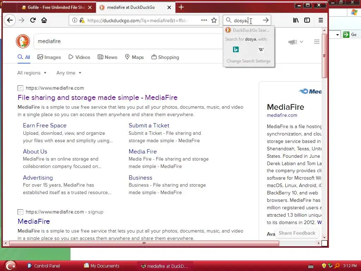Open the Library bookshelf icon

(x=296, y=20)
